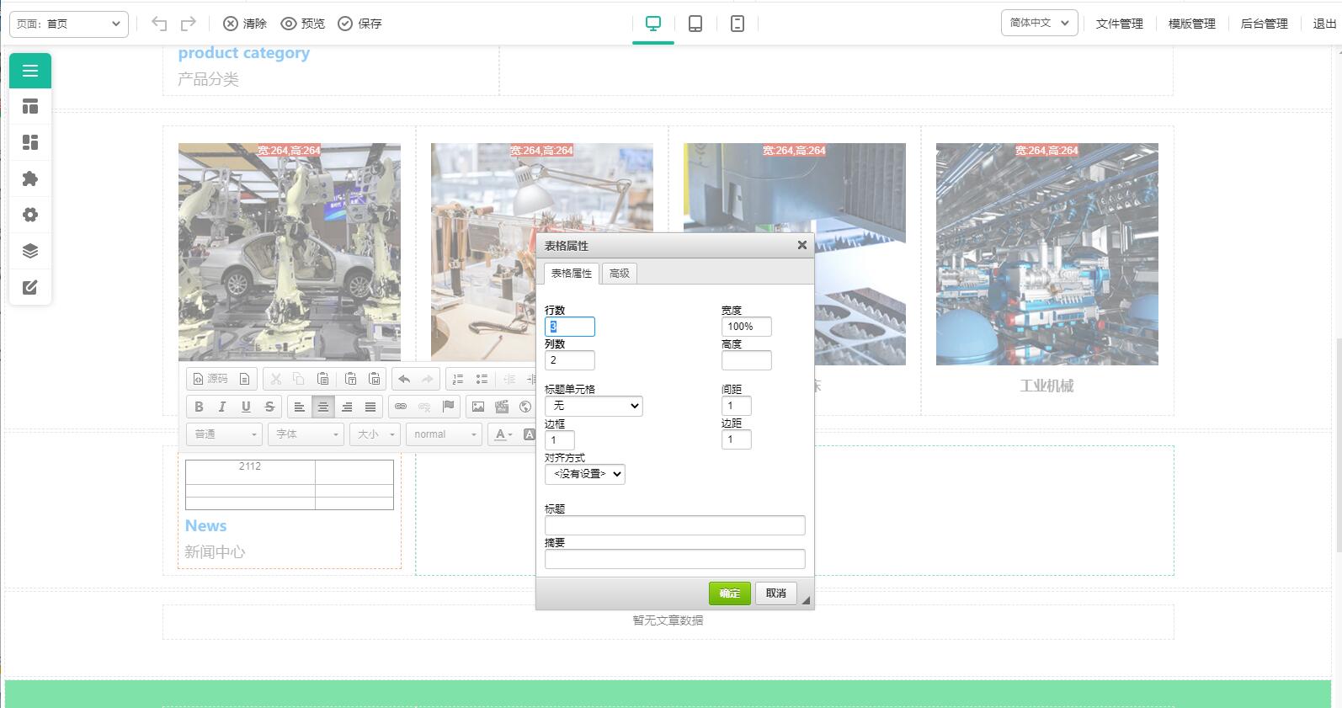Switch to desktop monitor preview mode
This screenshot has height=708, width=1342.
(653, 24)
